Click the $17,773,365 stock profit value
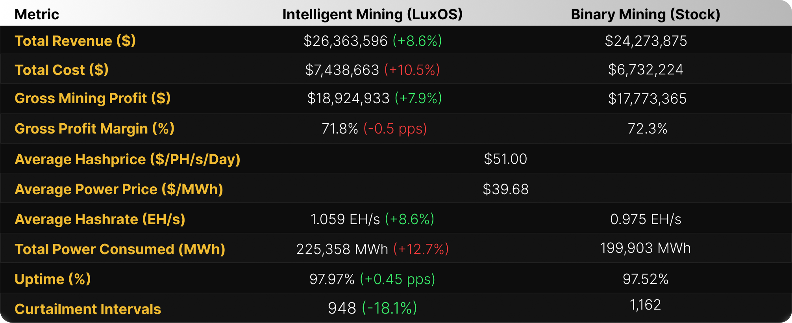 click(647, 98)
